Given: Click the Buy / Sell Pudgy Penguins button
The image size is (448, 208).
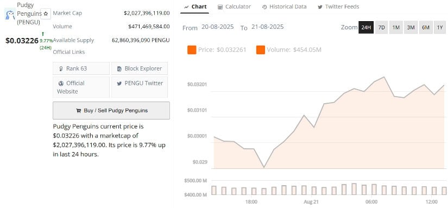Looking at the screenshot, I should tap(111, 111).
